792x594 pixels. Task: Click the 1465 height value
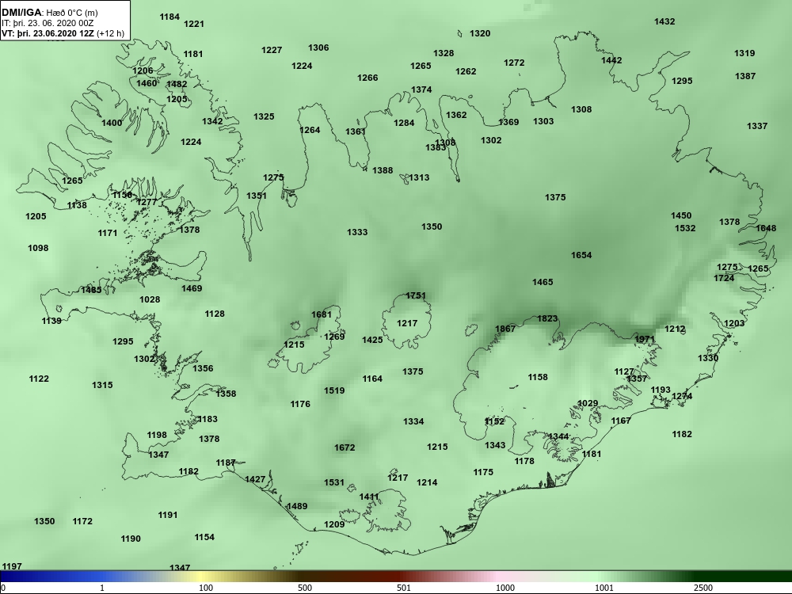543,283
